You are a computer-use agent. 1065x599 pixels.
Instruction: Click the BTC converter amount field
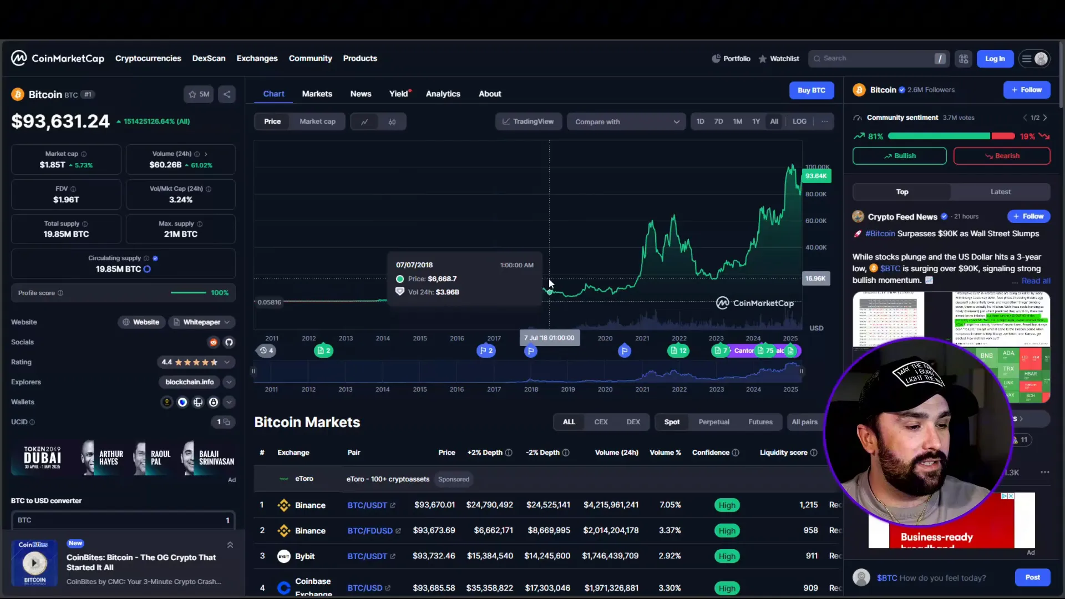click(x=123, y=520)
